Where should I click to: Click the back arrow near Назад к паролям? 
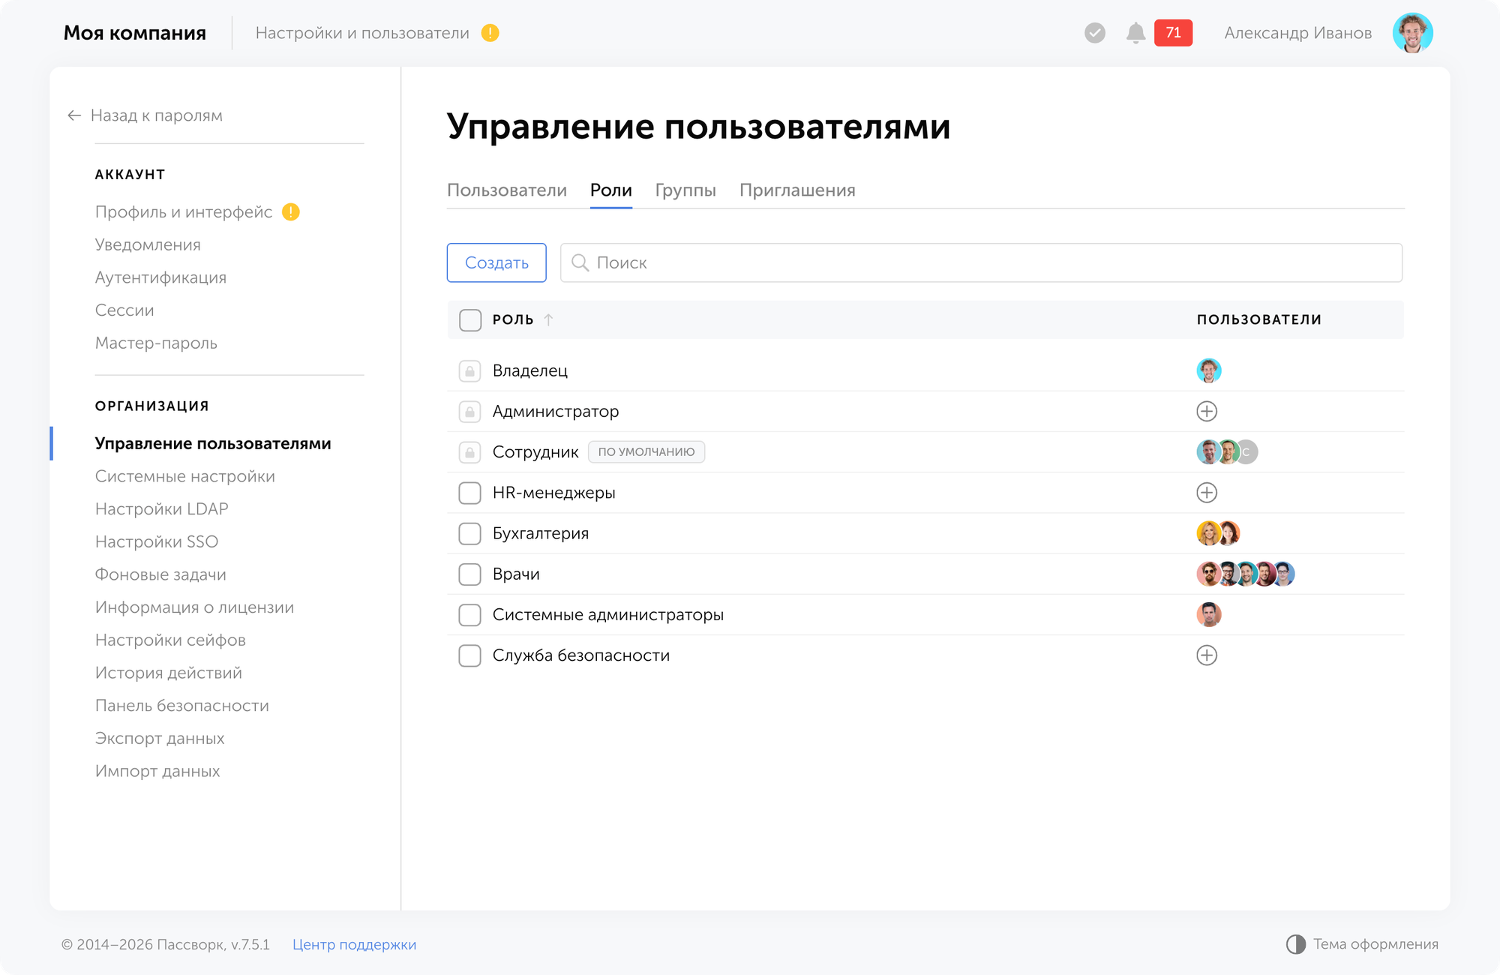(x=73, y=115)
